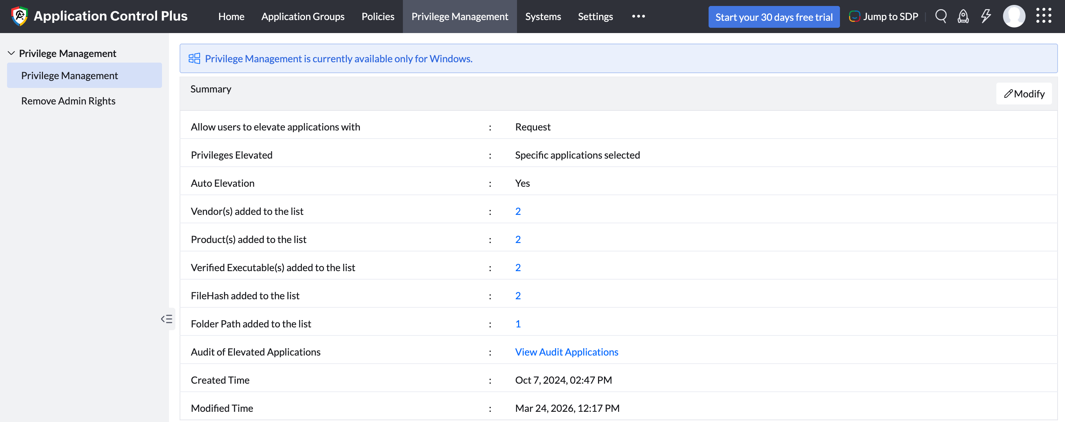Screen dimensions: 1065x422
Task: Click the Summary heading text
Action: pos(211,89)
